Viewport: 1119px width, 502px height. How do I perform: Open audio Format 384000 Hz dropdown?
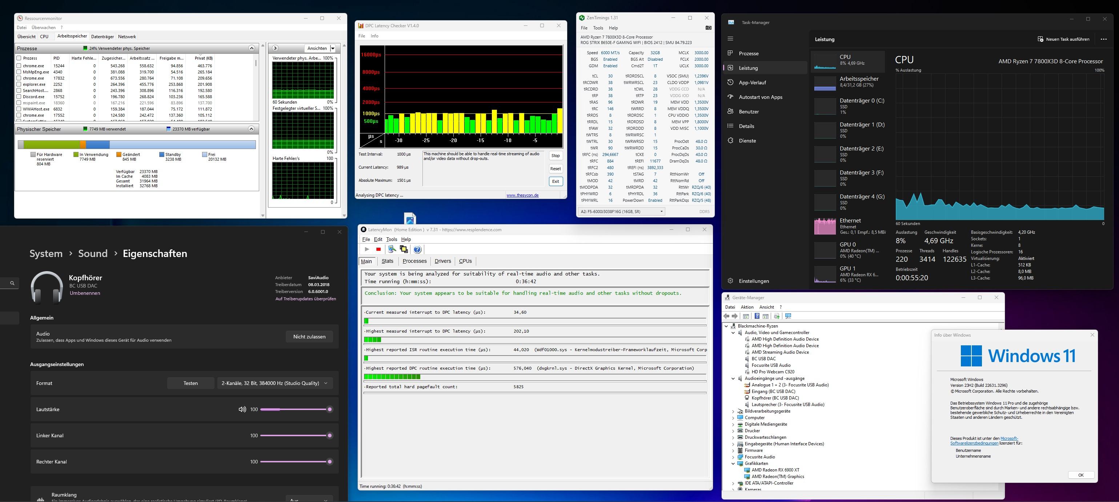pyautogui.click(x=274, y=383)
